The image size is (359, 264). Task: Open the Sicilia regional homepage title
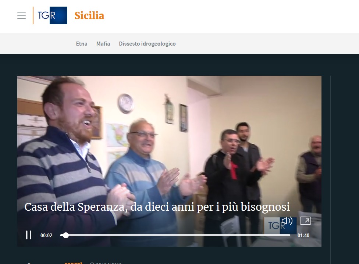(89, 15)
